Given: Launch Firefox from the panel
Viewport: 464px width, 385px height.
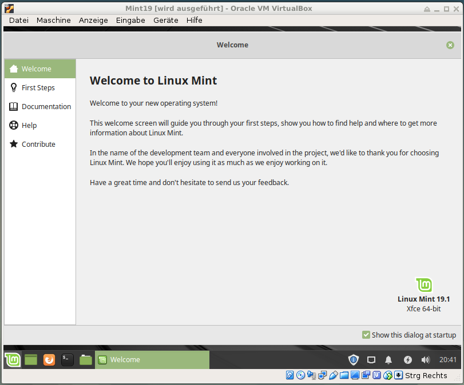Looking at the screenshot, I should tap(49, 360).
